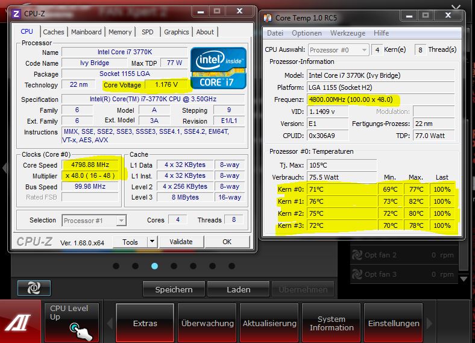The height and width of the screenshot is (343, 475).
Task: Open the System Information section
Action: pyautogui.click(x=332, y=323)
